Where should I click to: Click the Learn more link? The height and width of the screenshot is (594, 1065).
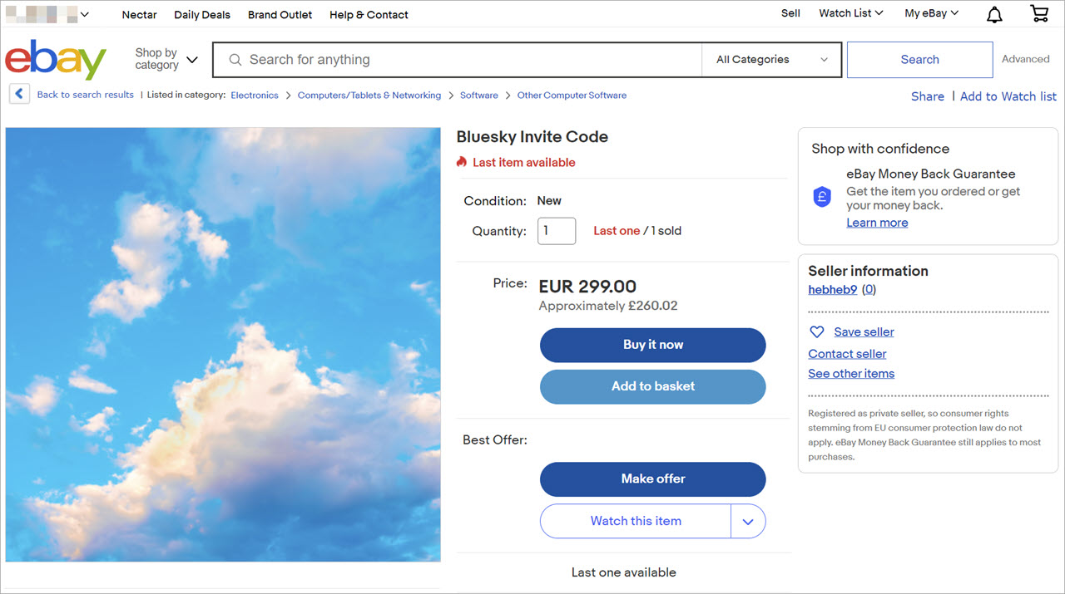pyautogui.click(x=877, y=223)
